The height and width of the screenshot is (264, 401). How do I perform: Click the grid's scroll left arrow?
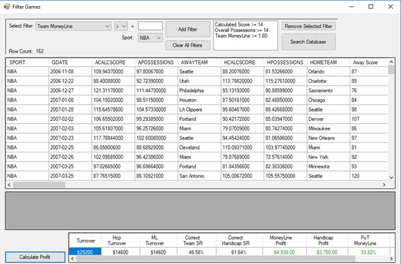(9, 184)
